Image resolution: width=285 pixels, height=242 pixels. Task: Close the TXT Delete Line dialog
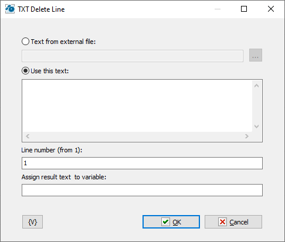point(271,9)
